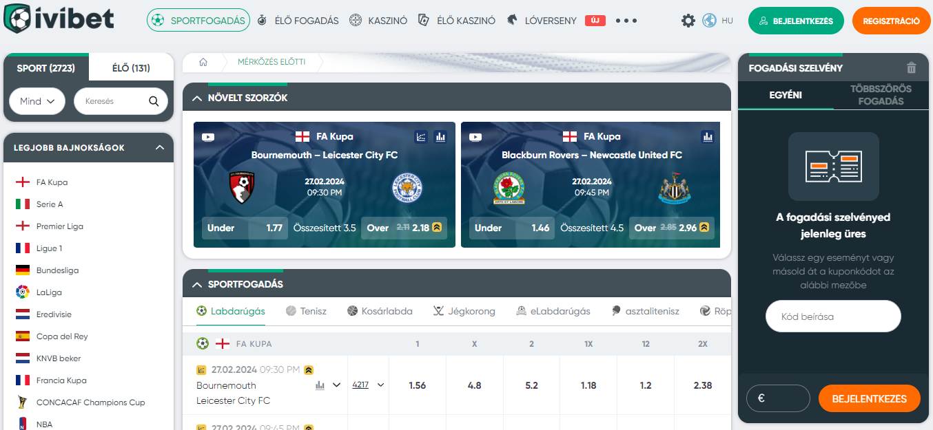Image resolution: width=933 pixels, height=430 pixels.
Task: Open bar statistics icon on Bournemouth card
Action: 440,137
